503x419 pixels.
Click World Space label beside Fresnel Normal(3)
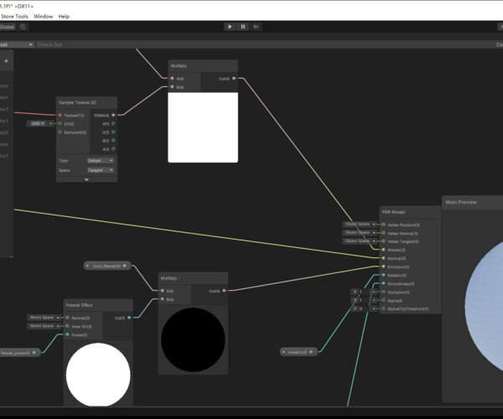[x=42, y=318]
